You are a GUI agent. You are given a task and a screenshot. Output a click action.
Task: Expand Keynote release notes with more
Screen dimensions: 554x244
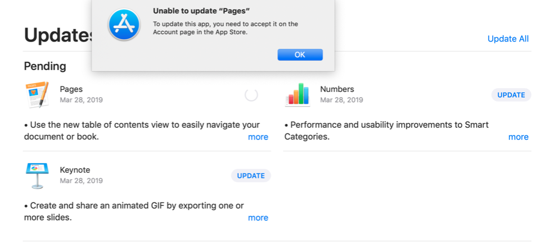[x=258, y=218]
